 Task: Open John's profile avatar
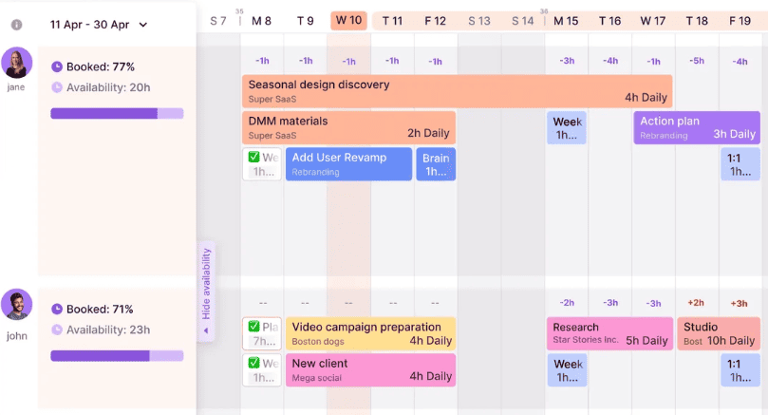coord(16,305)
